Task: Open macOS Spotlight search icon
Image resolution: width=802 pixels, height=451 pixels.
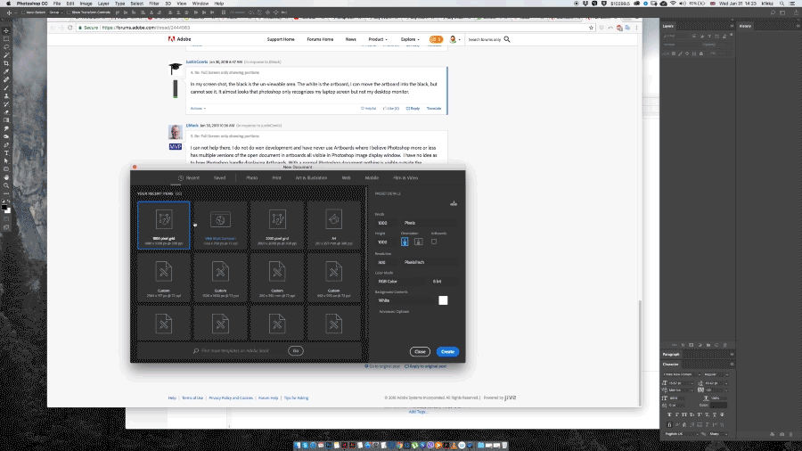Action: coord(782,4)
